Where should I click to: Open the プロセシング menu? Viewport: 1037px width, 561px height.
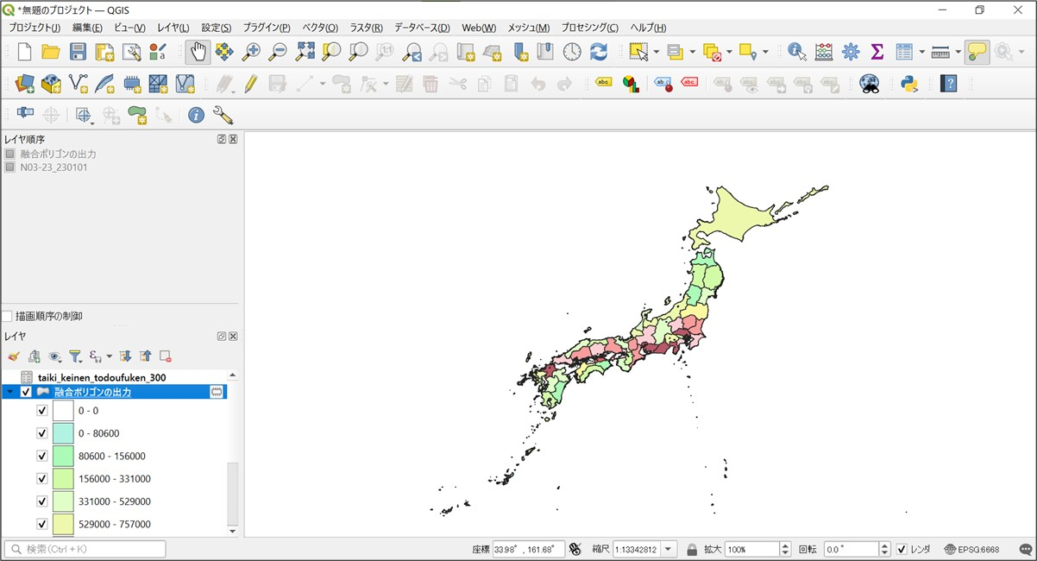[x=589, y=28]
